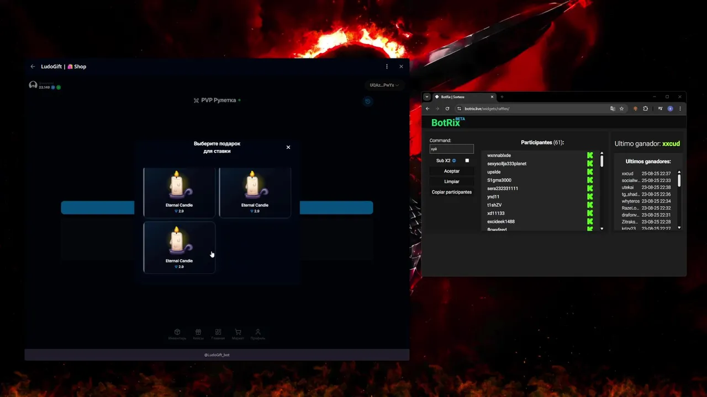707x397 pixels.
Task: Click participants list scrollbar up arrow
Action: [602, 153]
